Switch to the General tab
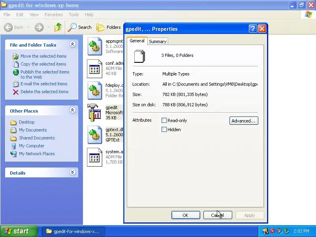The height and width of the screenshot is (237, 316). click(137, 41)
